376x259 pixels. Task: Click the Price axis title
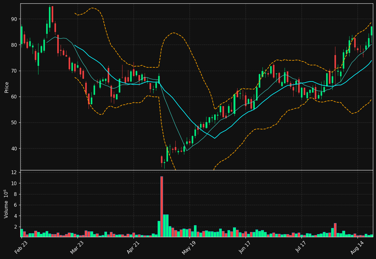(x=7, y=87)
